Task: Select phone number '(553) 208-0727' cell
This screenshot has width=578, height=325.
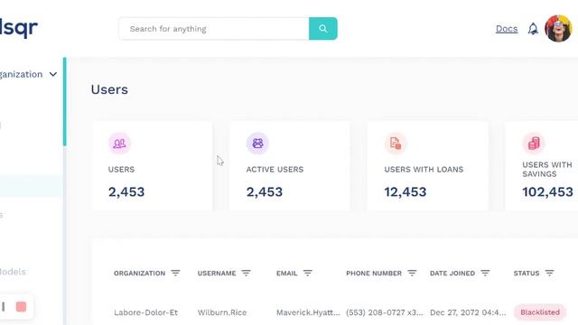Action: tap(385, 312)
